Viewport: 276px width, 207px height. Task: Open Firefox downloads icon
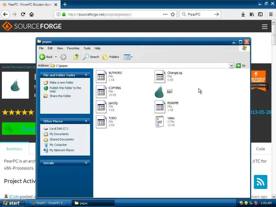coord(243,14)
